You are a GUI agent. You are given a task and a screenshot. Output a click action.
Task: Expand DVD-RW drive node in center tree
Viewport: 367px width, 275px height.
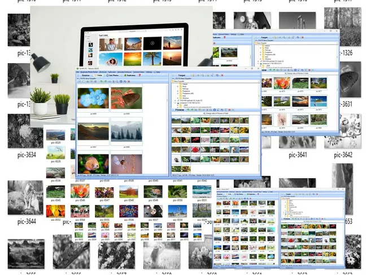175,100
